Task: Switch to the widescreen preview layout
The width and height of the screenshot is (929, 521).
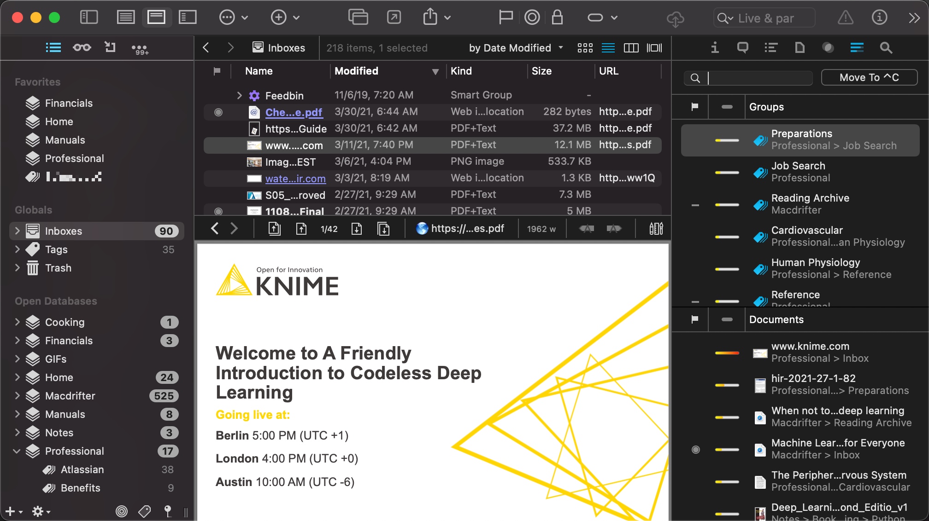Action: 188,17
